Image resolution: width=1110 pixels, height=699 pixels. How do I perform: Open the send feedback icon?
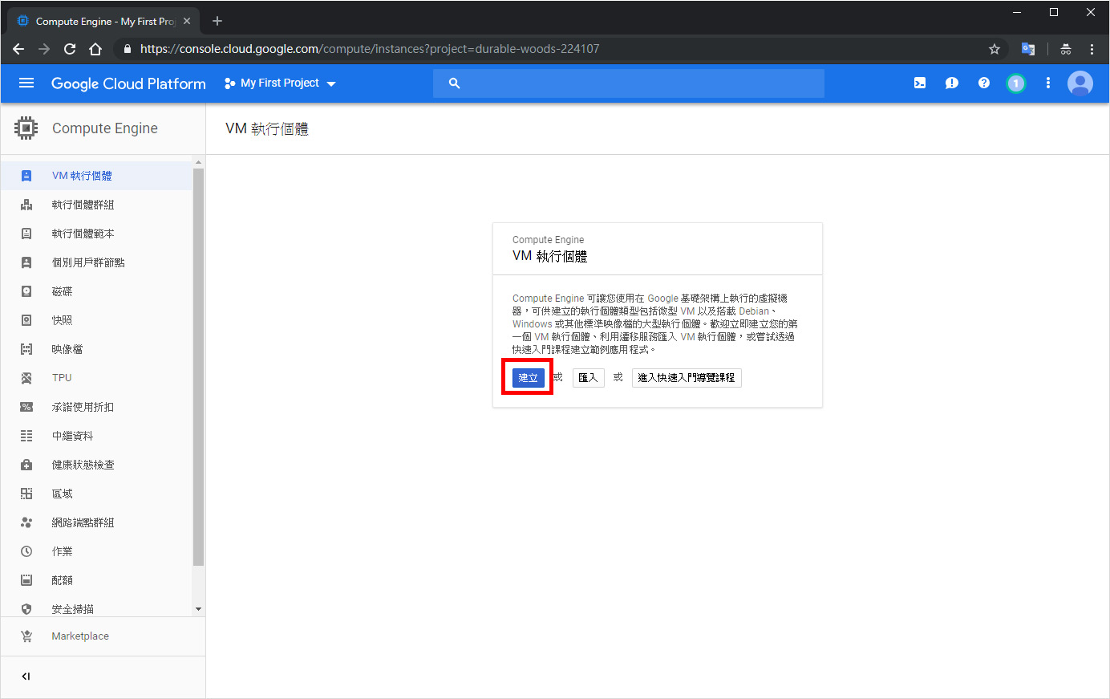[952, 83]
